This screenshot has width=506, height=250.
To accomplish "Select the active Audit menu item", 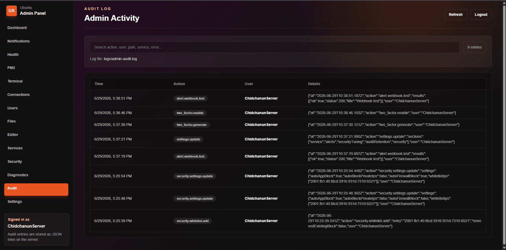I will click(36, 189).
